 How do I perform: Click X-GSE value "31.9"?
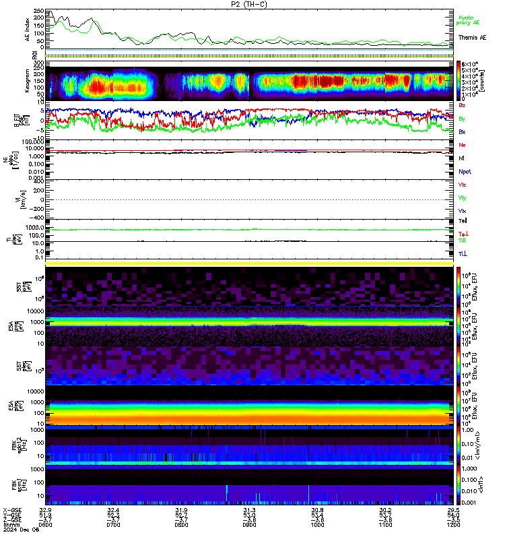(x=181, y=510)
